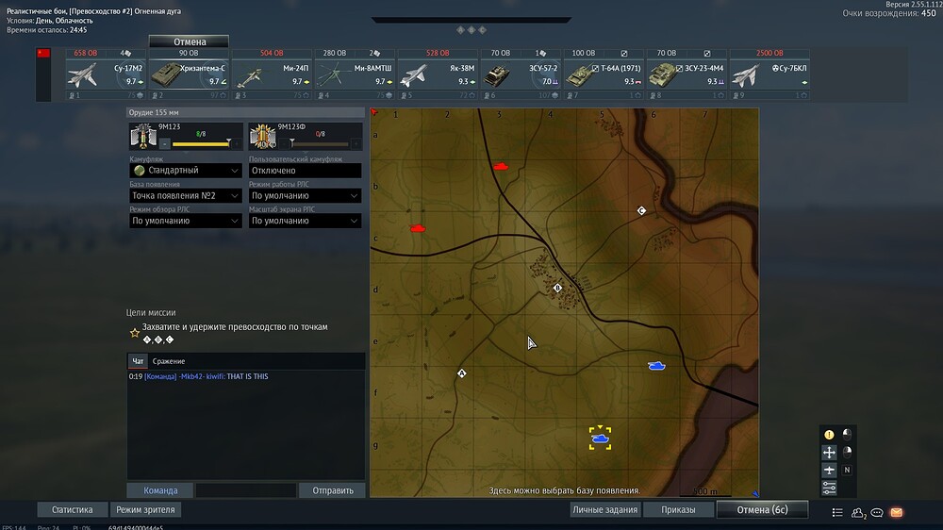Open the Приказы menu
This screenshot has width=943, height=530.
678,509
